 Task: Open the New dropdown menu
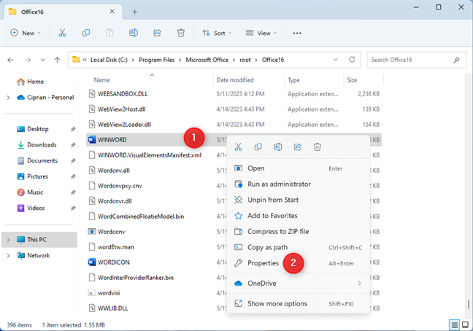(26, 33)
